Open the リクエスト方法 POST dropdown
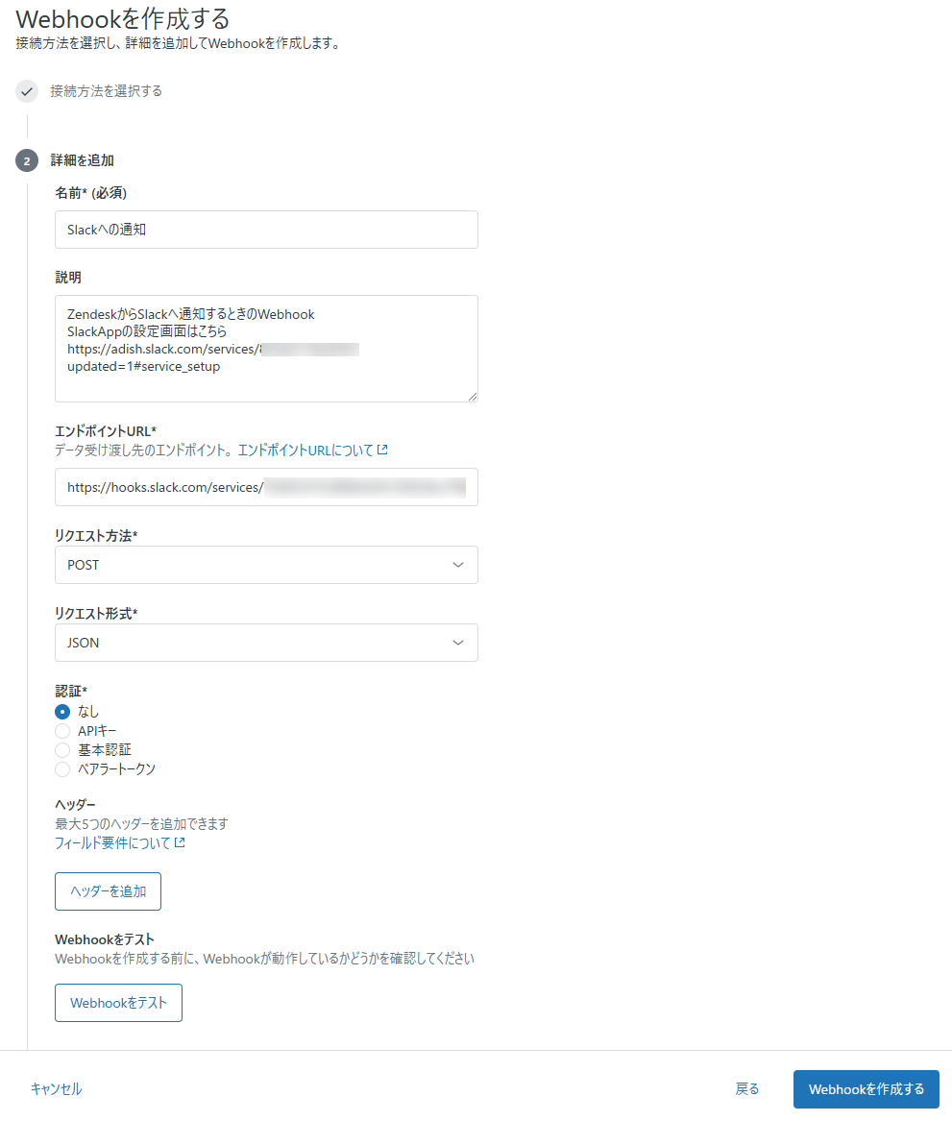This screenshot has width=952, height=1121. click(x=267, y=565)
